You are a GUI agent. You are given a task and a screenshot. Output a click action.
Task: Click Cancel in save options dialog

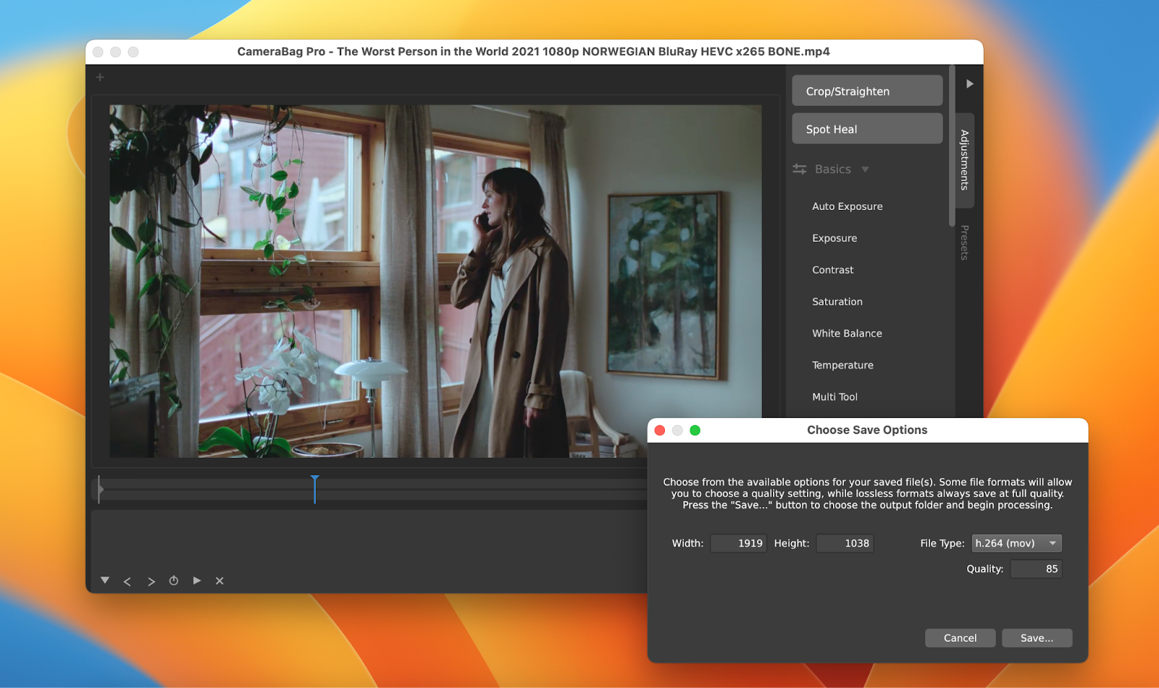tap(960, 638)
